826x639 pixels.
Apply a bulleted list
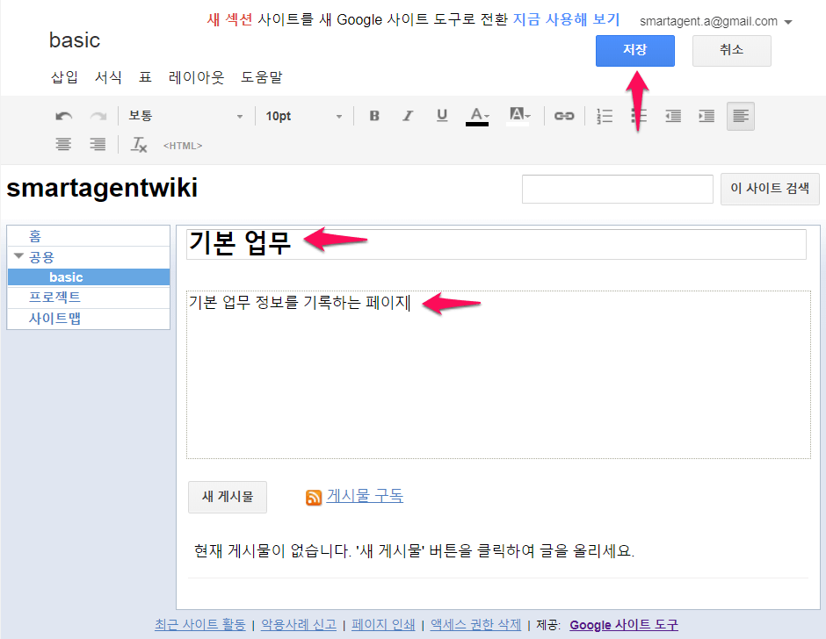pyautogui.click(x=638, y=115)
